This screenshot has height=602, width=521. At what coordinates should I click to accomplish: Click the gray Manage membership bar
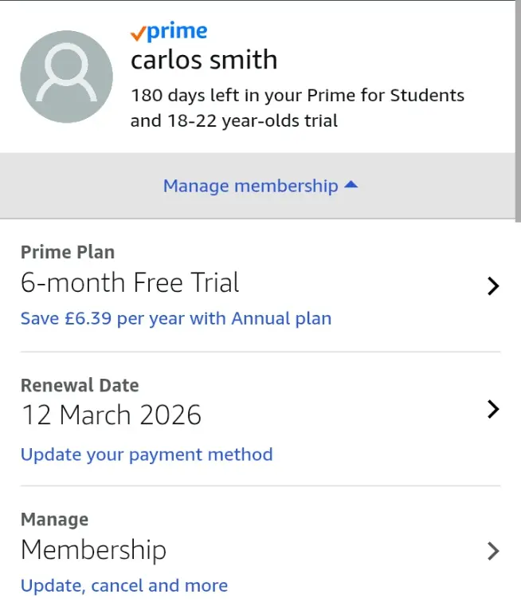coord(257,186)
